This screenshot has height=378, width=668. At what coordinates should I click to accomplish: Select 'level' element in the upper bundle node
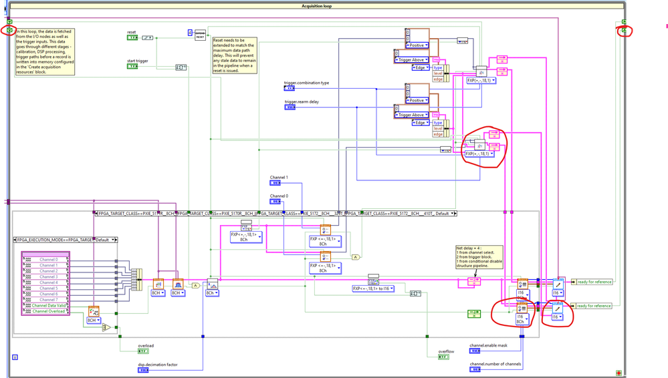click(x=438, y=73)
